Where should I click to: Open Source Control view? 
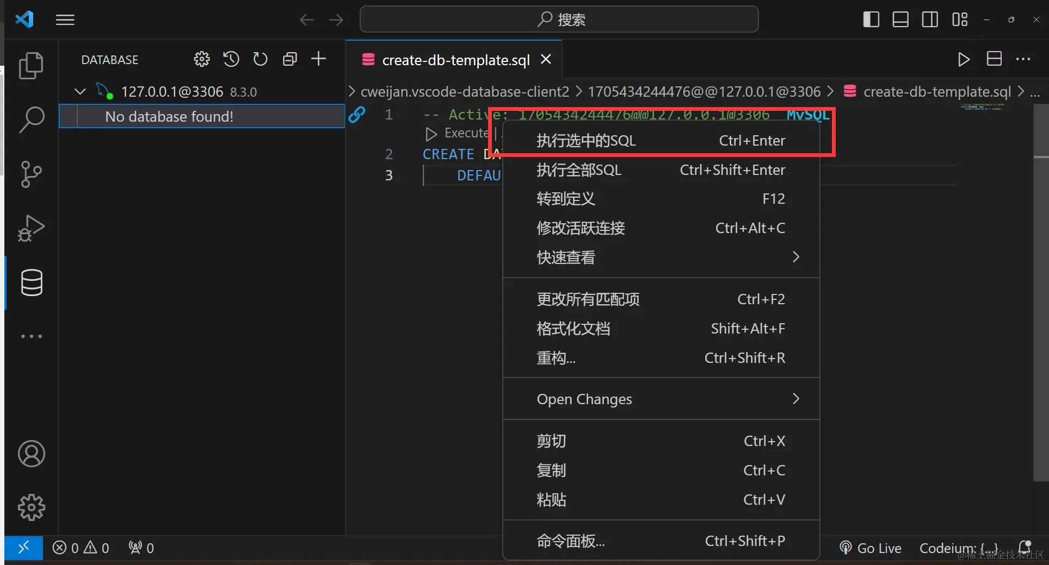[x=31, y=174]
